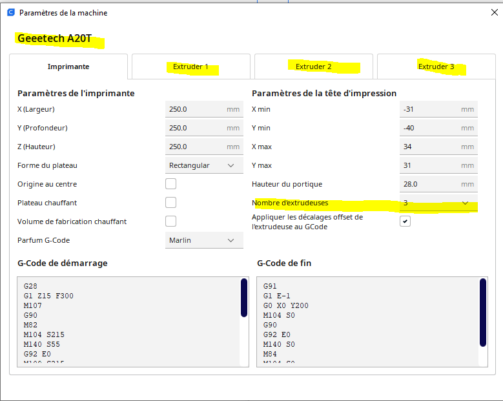Click the G-Code de démarrage heading

[63, 263]
